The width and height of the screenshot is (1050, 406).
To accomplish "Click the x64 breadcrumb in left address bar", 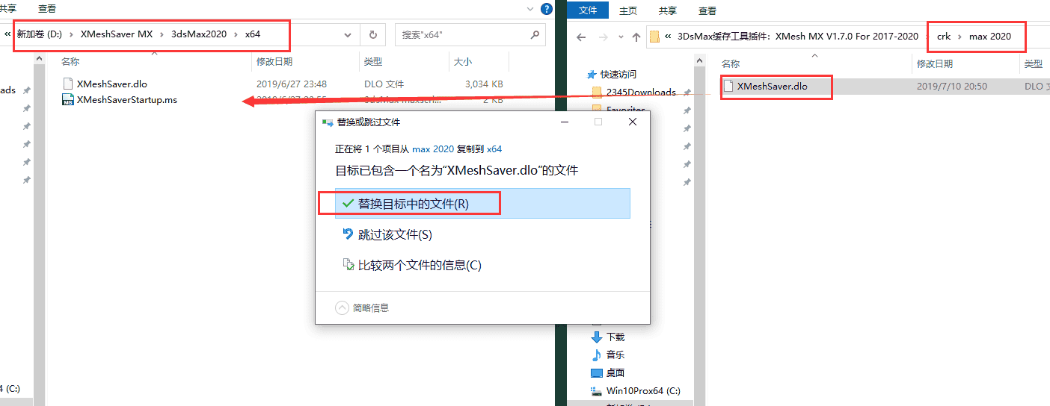I will [x=252, y=34].
